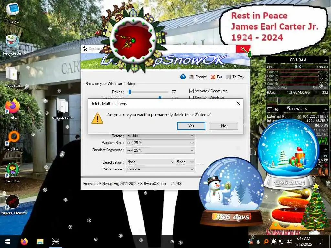The width and height of the screenshot is (331, 248).
Task: Click the water drop tray icon
Action: coord(258,242)
